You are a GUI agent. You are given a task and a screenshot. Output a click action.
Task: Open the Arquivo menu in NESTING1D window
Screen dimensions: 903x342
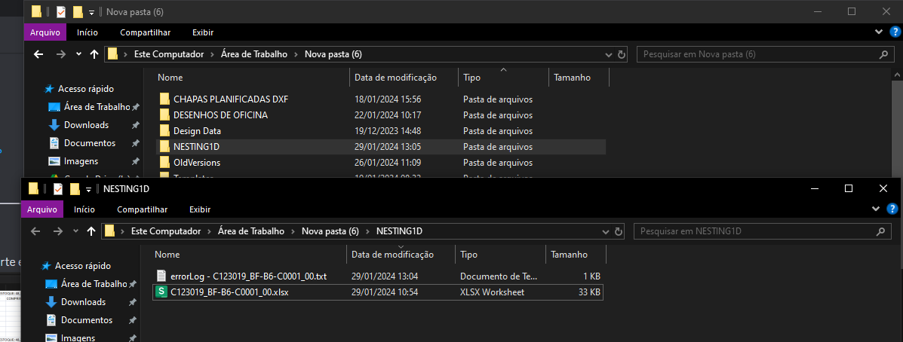pos(42,209)
